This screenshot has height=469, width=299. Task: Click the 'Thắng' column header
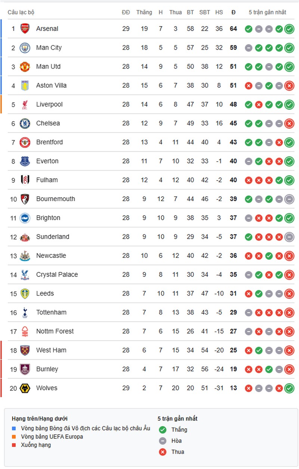click(144, 12)
